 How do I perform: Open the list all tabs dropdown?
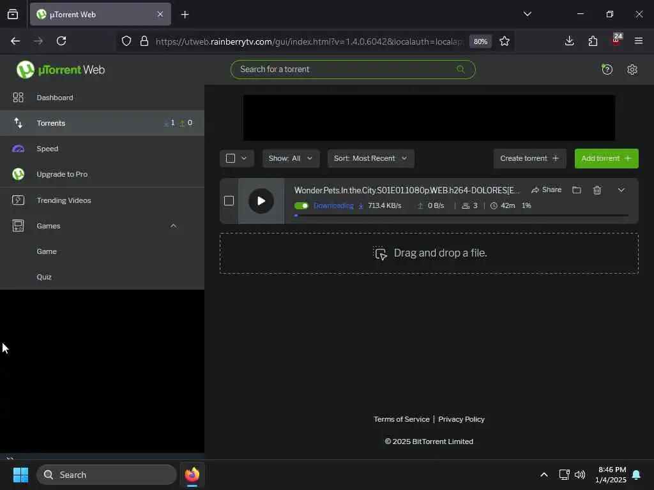pyautogui.click(x=527, y=14)
